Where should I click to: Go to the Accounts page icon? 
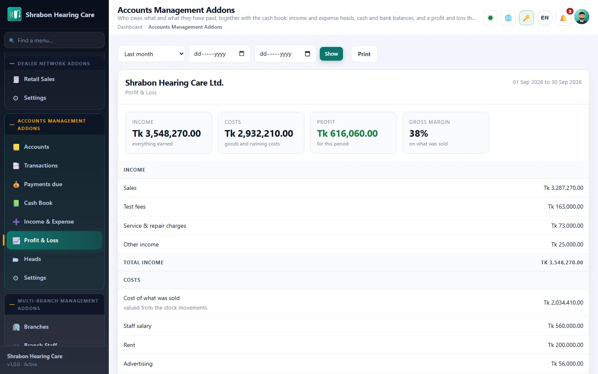pos(16,147)
